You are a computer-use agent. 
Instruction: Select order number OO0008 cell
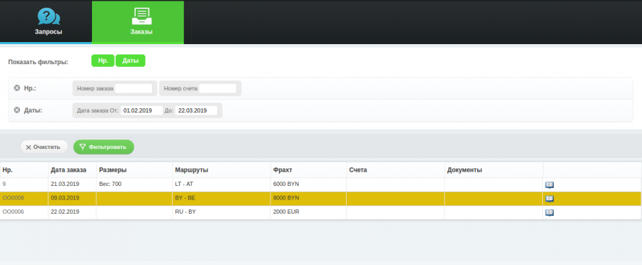(x=24, y=198)
